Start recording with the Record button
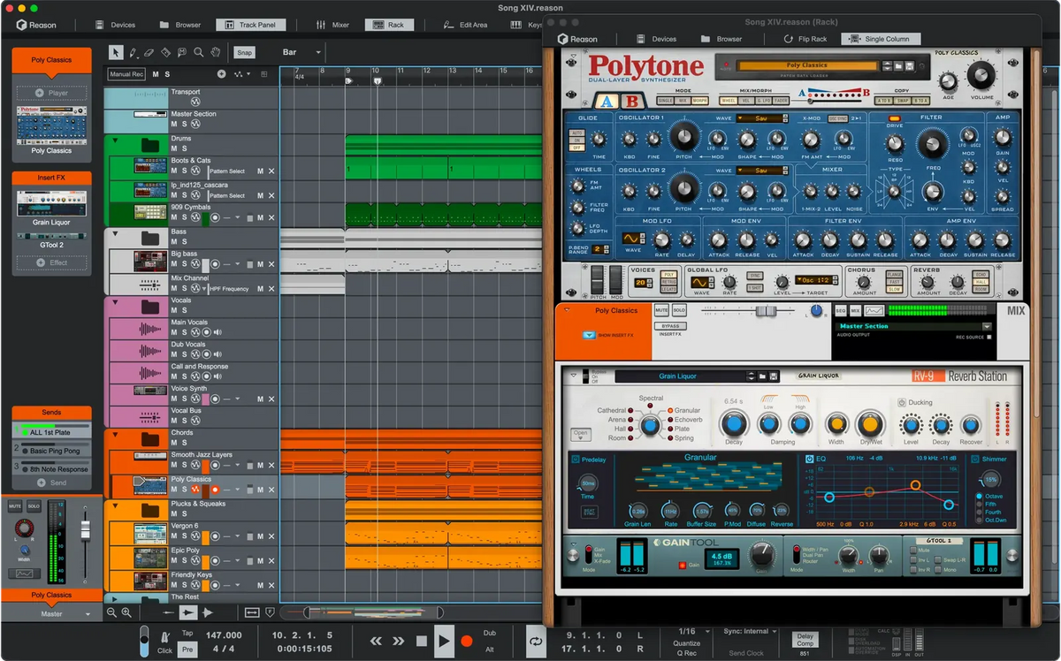This screenshot has width=1061, height=661. click(467, 642)
